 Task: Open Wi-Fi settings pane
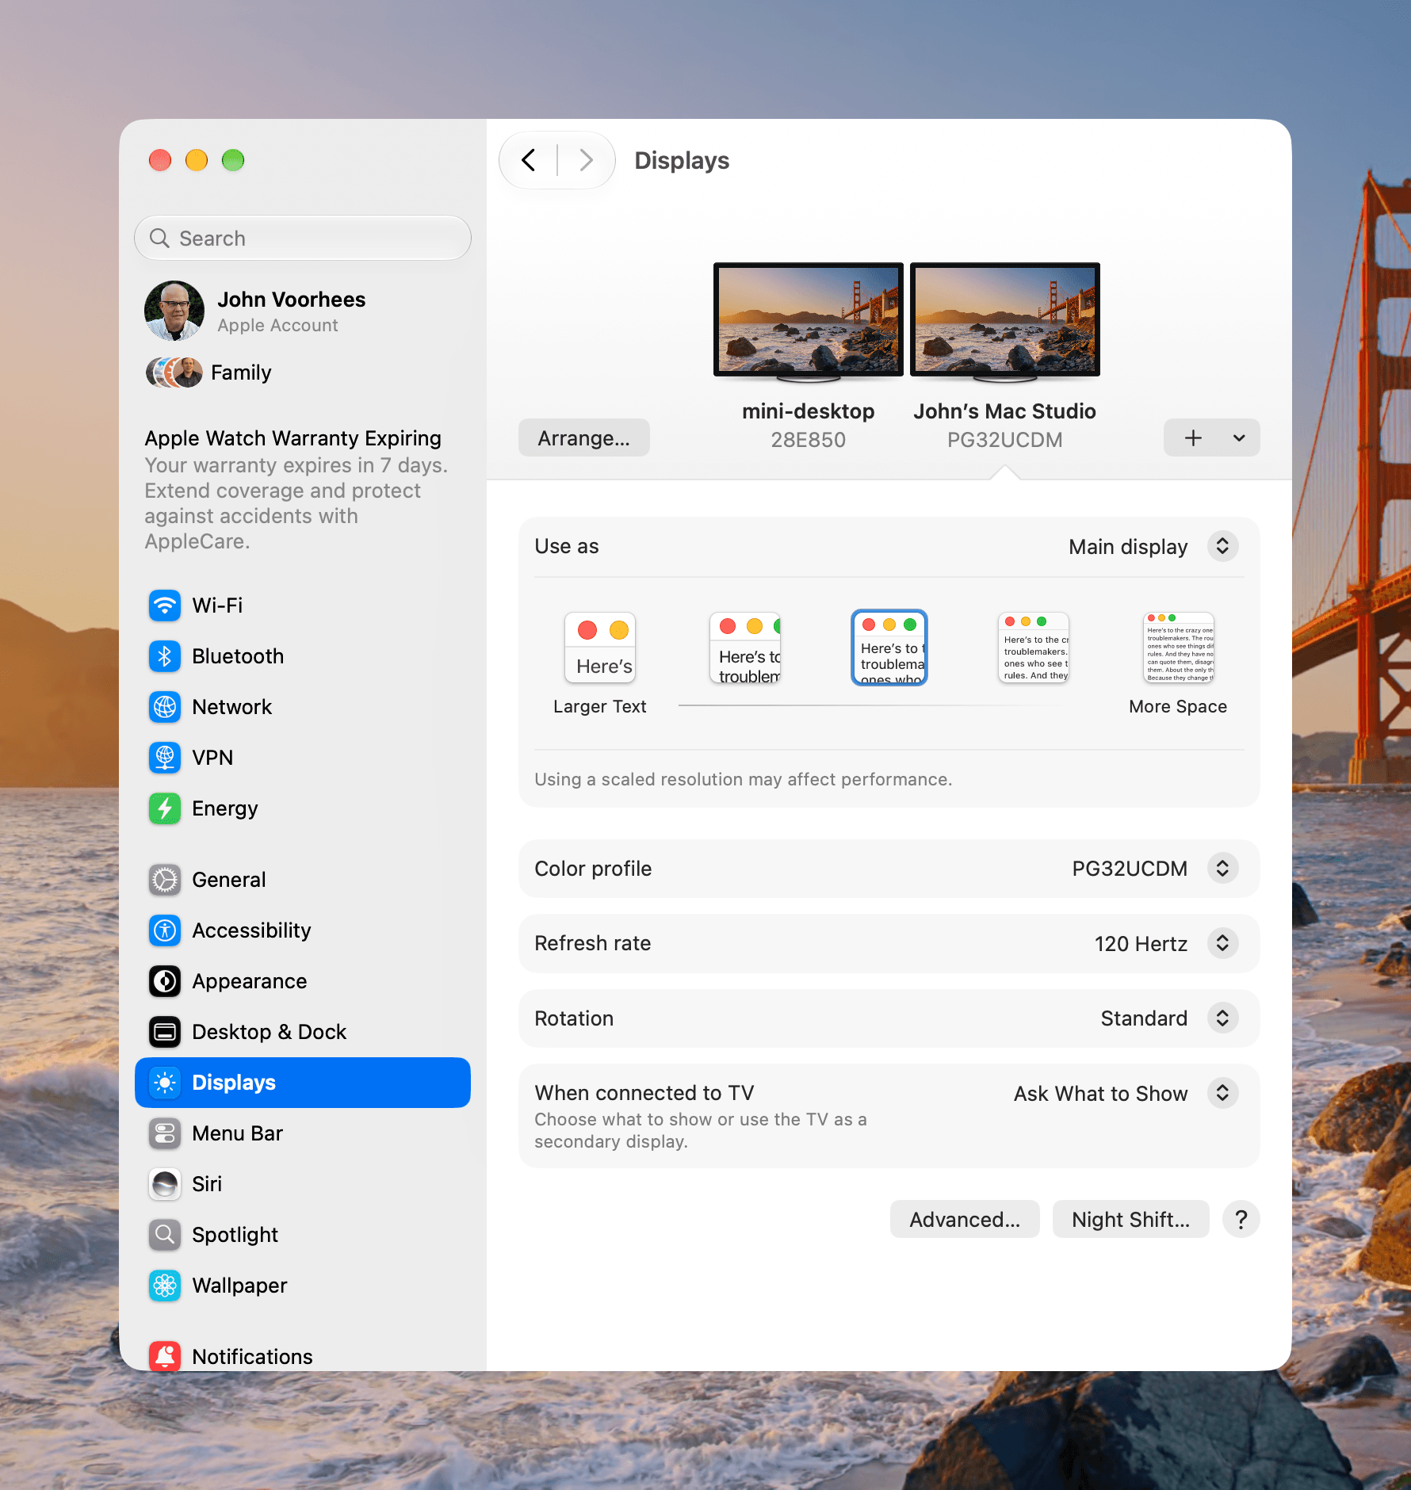tap(303, 606)
